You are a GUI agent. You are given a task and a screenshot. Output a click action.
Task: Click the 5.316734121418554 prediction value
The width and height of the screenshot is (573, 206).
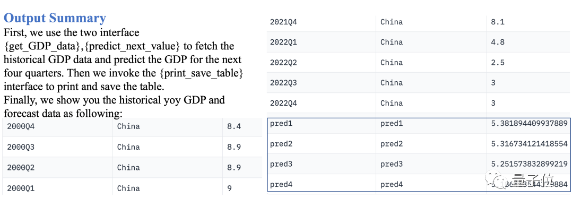(529, 144)
